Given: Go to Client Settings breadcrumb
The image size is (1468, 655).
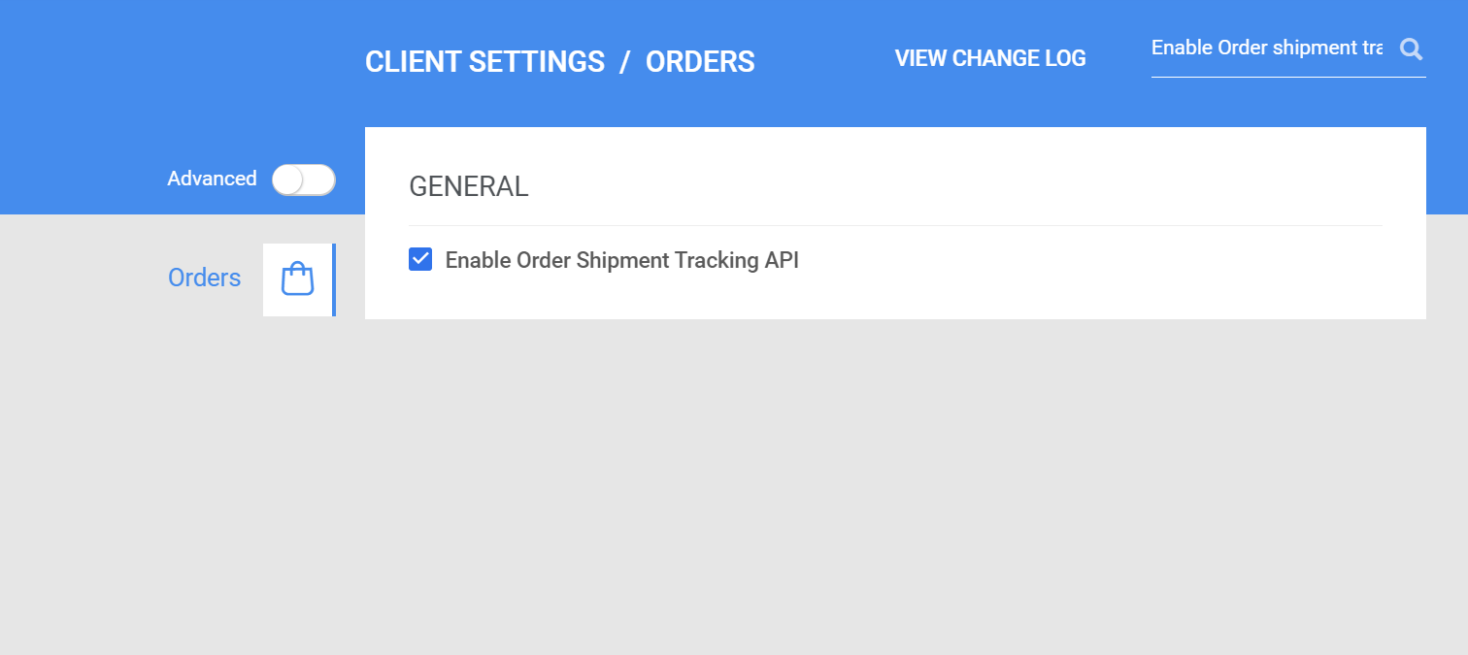Looking at the screenshot, I should point(484,61).
